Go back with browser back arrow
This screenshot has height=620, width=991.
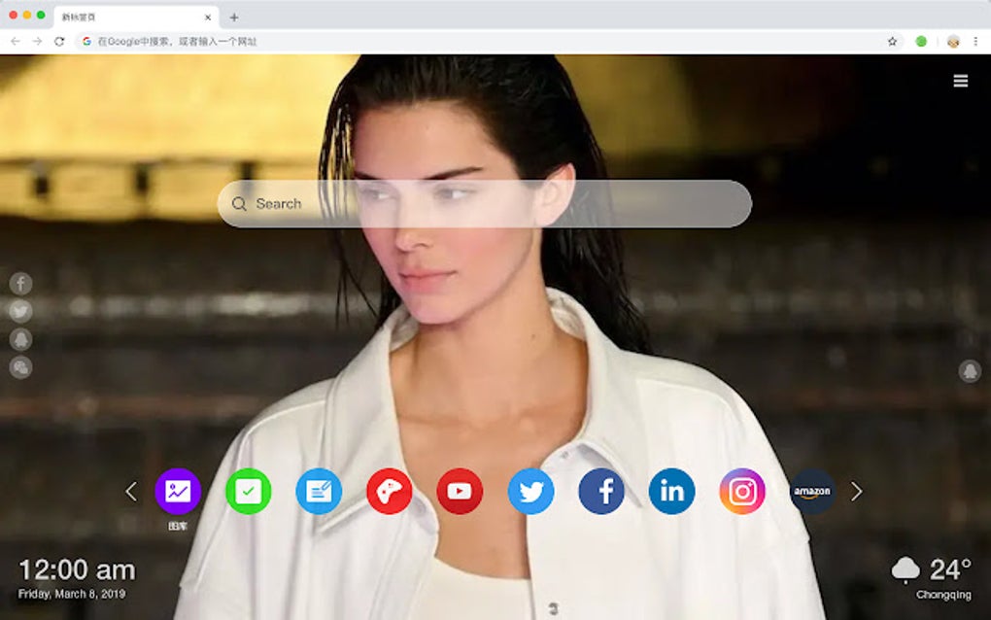point(16,41)
